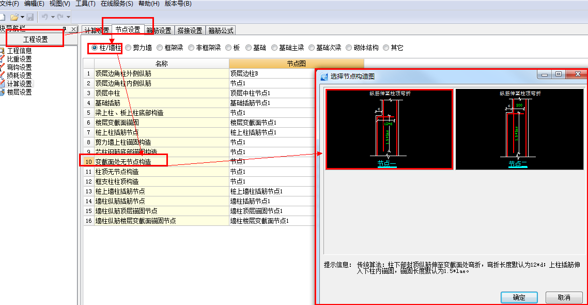Select 损耗设置 in the navigation tree
This screenshot has height=305, width=588.
[x=20, y=75]
